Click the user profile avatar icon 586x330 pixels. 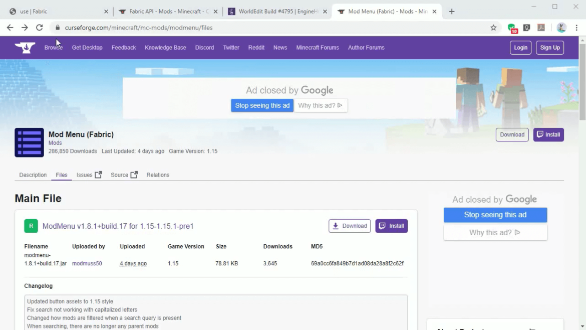(561, 28)
